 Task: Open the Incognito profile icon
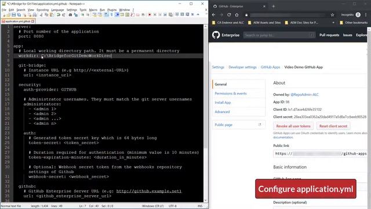[358, 15]
